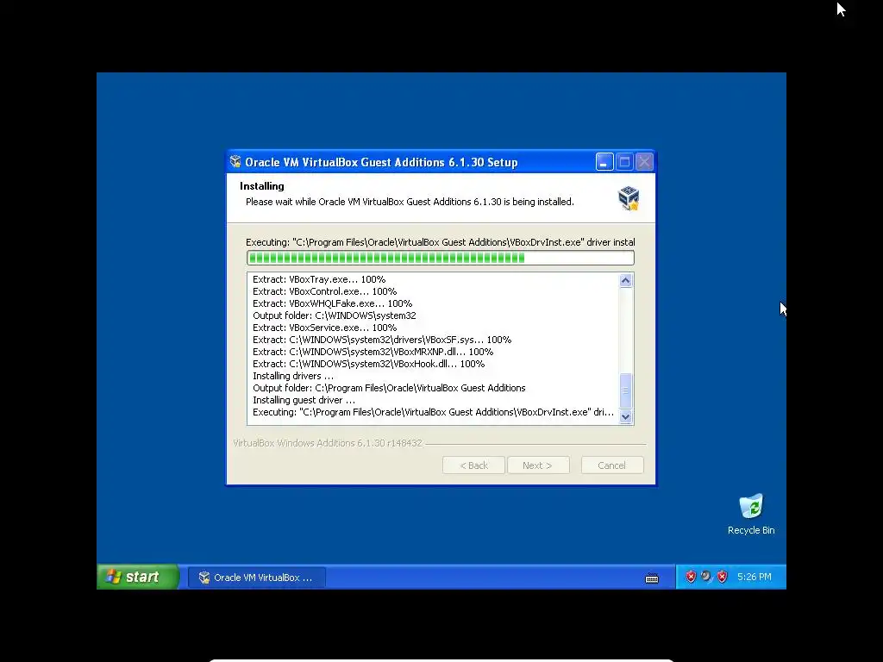The height and width of the screenshot is (662, 883).
Task: Select log line 'Extract: VBoxService.exe... 100%'
Action: 324,328
